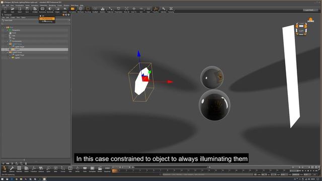322x181 pixels.
Task: Click the Texturing toolbar icon
Action: click(x=171, y=10)
